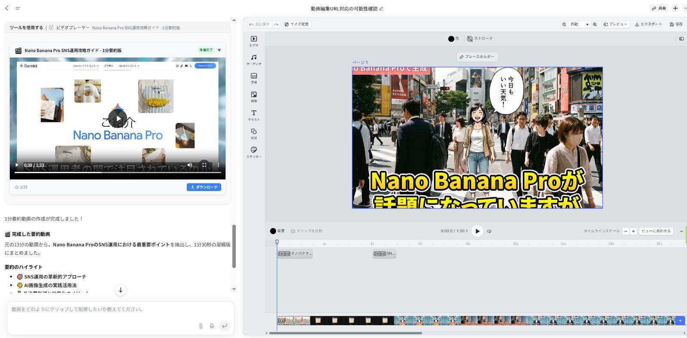Toggle loop playback next to the timeline play button

coord(489,231)
